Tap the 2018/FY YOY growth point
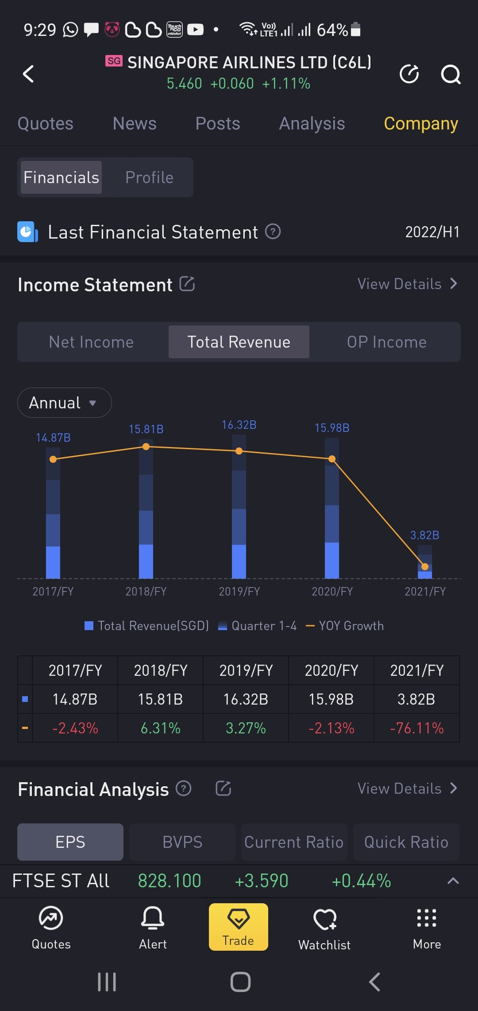Image resolution: width=478 pixels, height=1011 pixels. [x=146, y=447]
